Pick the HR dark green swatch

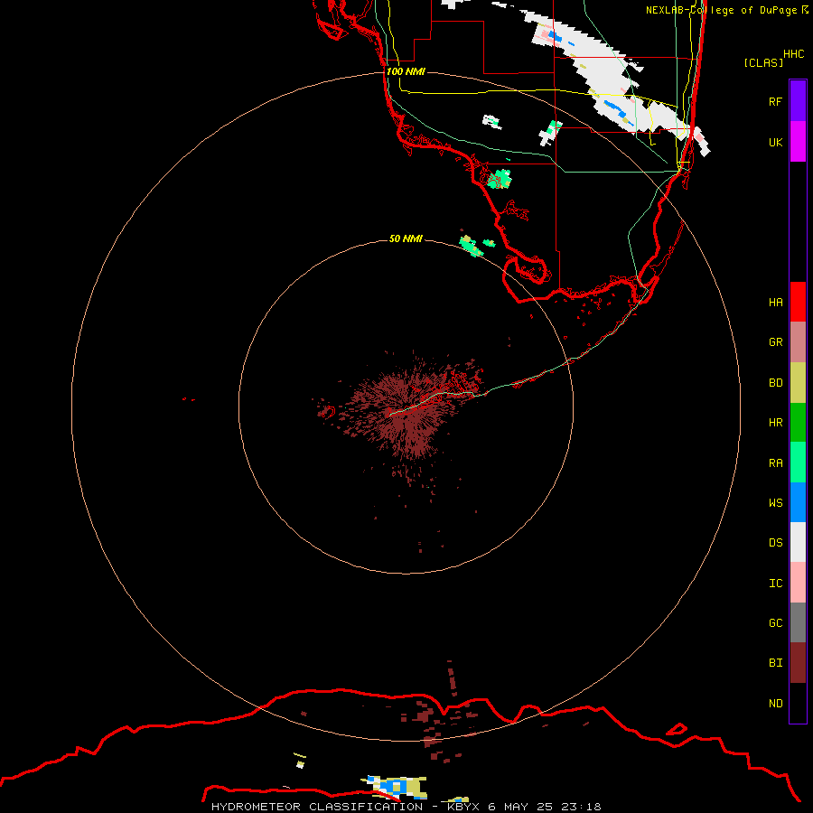coord(798,423)
